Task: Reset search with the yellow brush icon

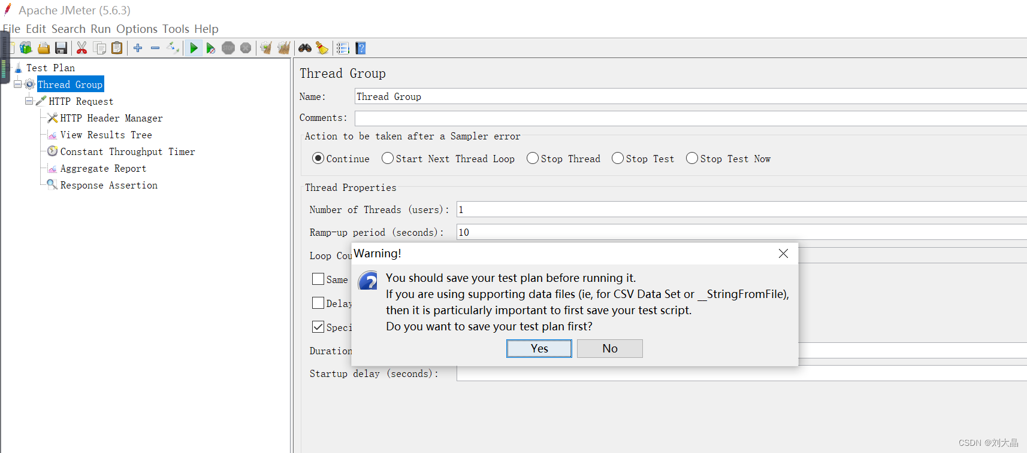Action: tap(322, 48)
